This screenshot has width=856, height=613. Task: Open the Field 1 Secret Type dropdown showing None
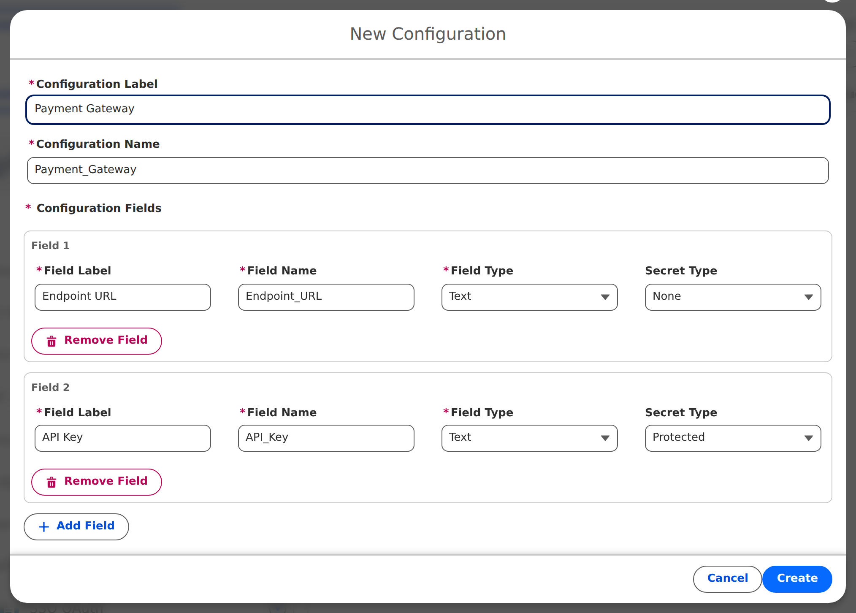[x=733, y=297]
